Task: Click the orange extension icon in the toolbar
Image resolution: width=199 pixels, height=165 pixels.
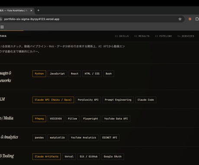Action: tap(190, 19)
